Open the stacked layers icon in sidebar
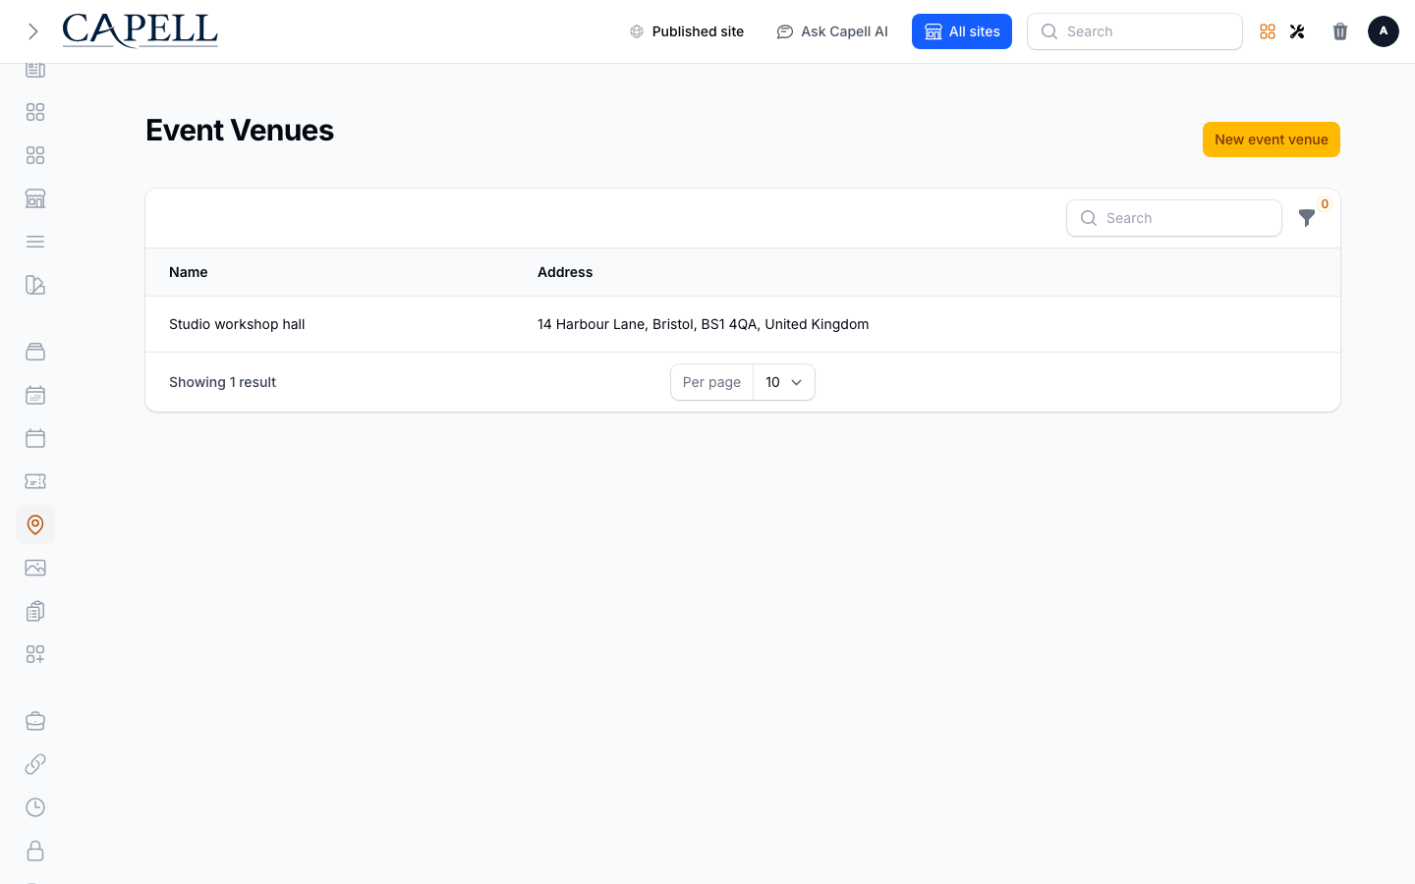 click(35, 352)
